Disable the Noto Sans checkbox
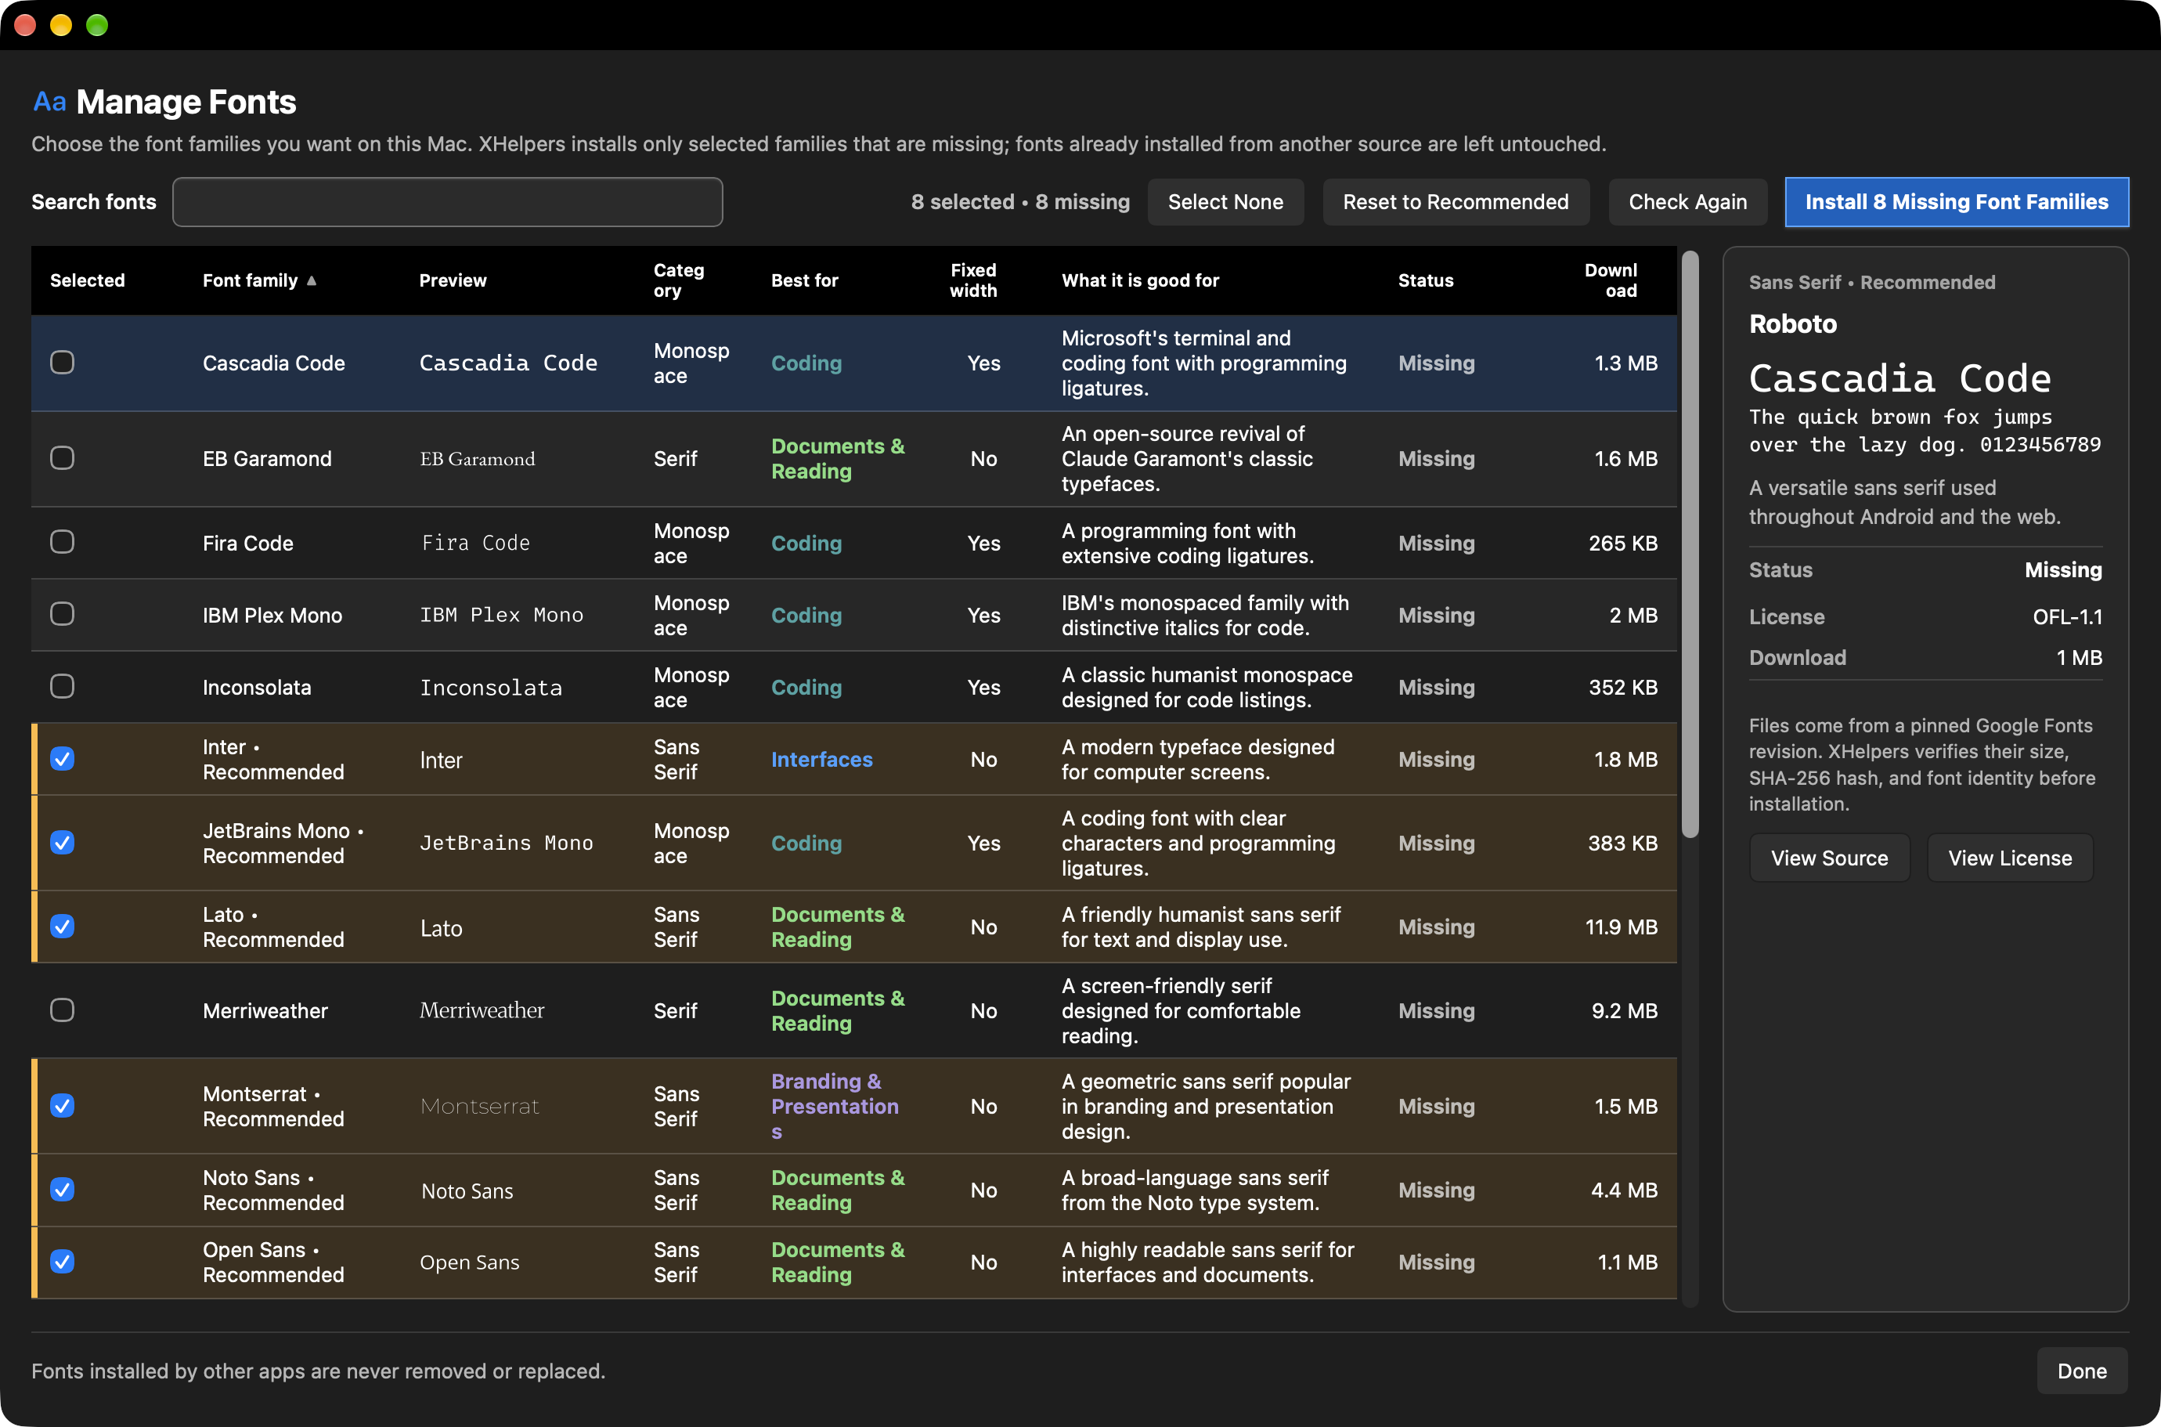The image size is (2161, 1427). click(x=62, y=1190)
